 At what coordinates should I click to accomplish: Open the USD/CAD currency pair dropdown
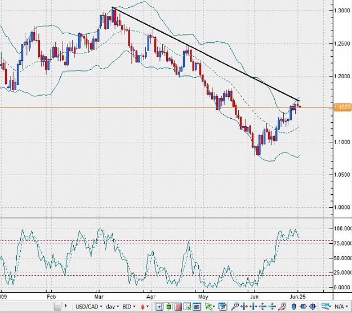pos(88,306)
